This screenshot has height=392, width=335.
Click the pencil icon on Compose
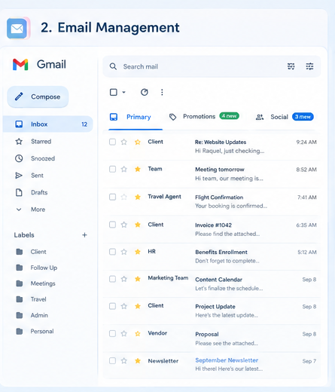(x=19, y=96)
